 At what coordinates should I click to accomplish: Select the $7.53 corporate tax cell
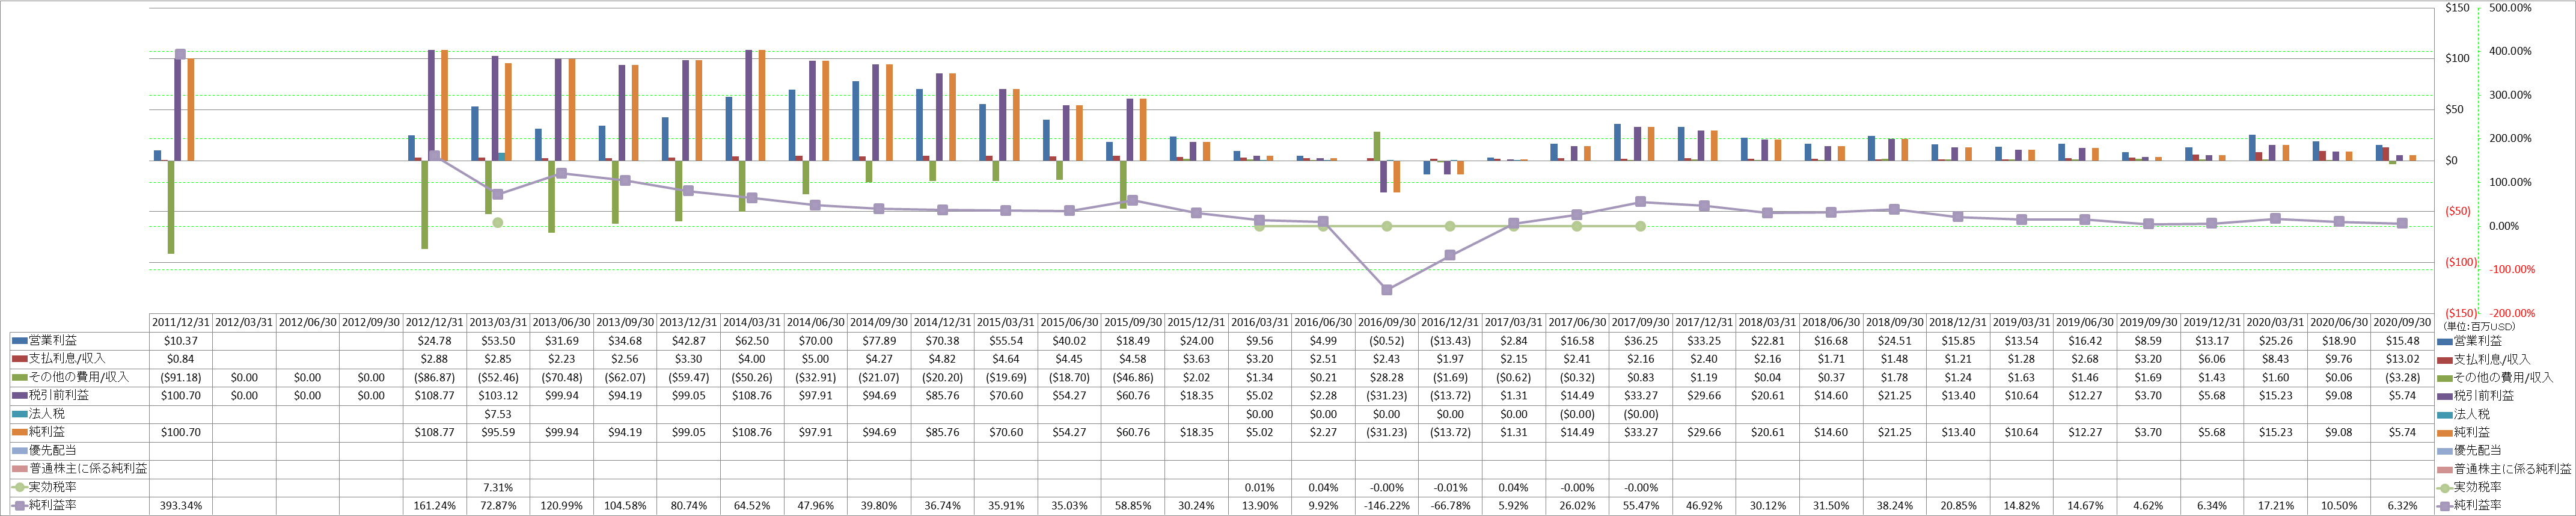pos(498,414)
